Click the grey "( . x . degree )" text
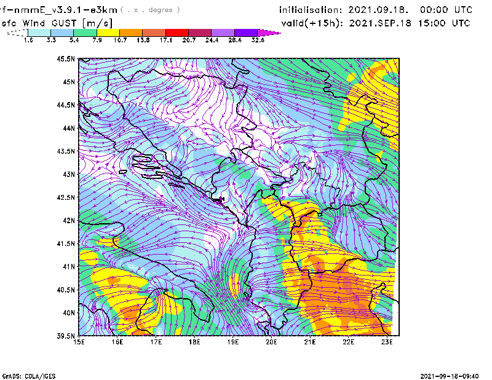This screenshot has height=380, width=492. click(x=150, y=10)
